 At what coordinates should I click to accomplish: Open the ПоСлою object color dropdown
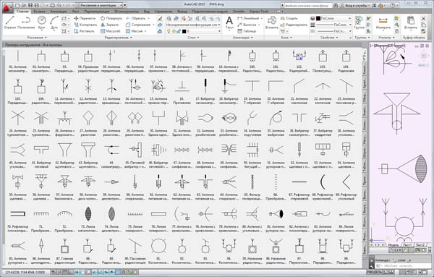(x=333, y=18)
